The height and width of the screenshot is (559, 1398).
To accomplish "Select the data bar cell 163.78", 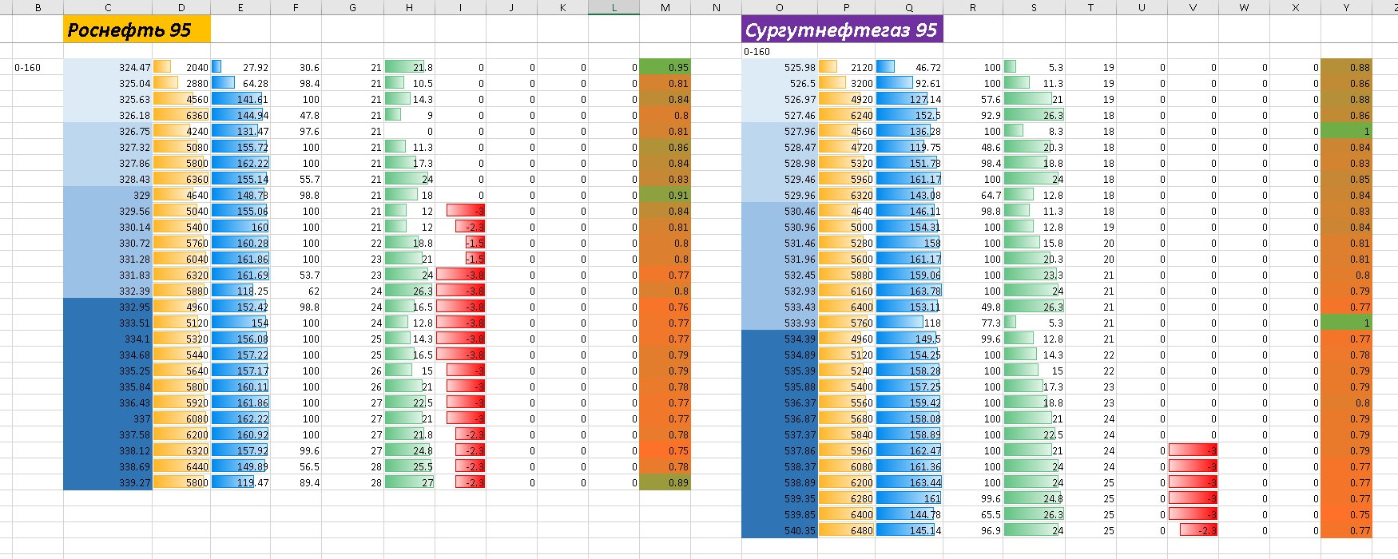I will pos(909,291).
